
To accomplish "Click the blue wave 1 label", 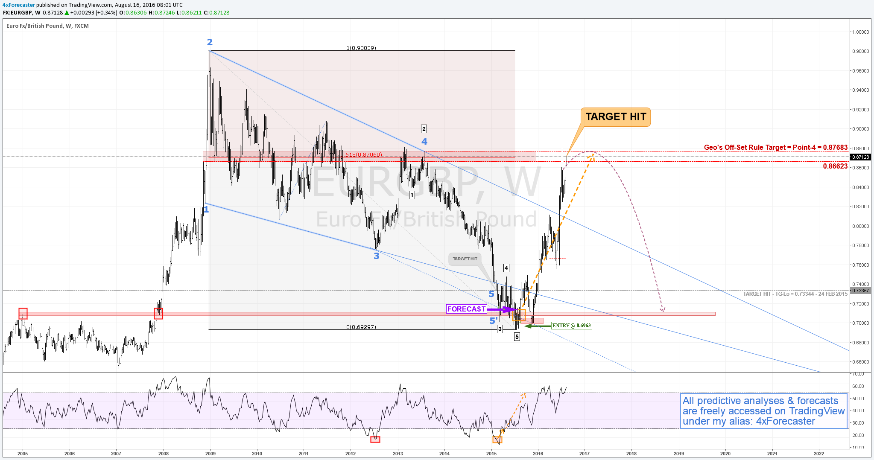I will (206, 209).
